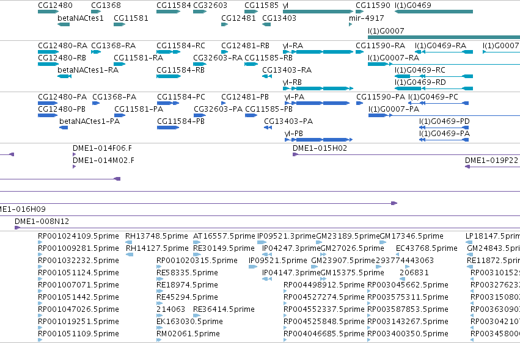Select the CG1368 gene label
This screenshot has width=520, height=343.
(x=106, y=5)
